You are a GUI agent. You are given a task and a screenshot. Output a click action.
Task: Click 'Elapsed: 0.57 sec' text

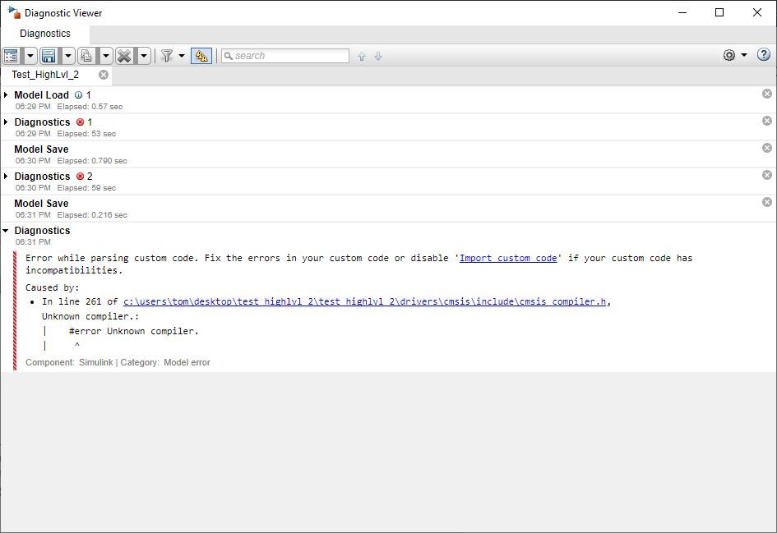click(90, 107)
